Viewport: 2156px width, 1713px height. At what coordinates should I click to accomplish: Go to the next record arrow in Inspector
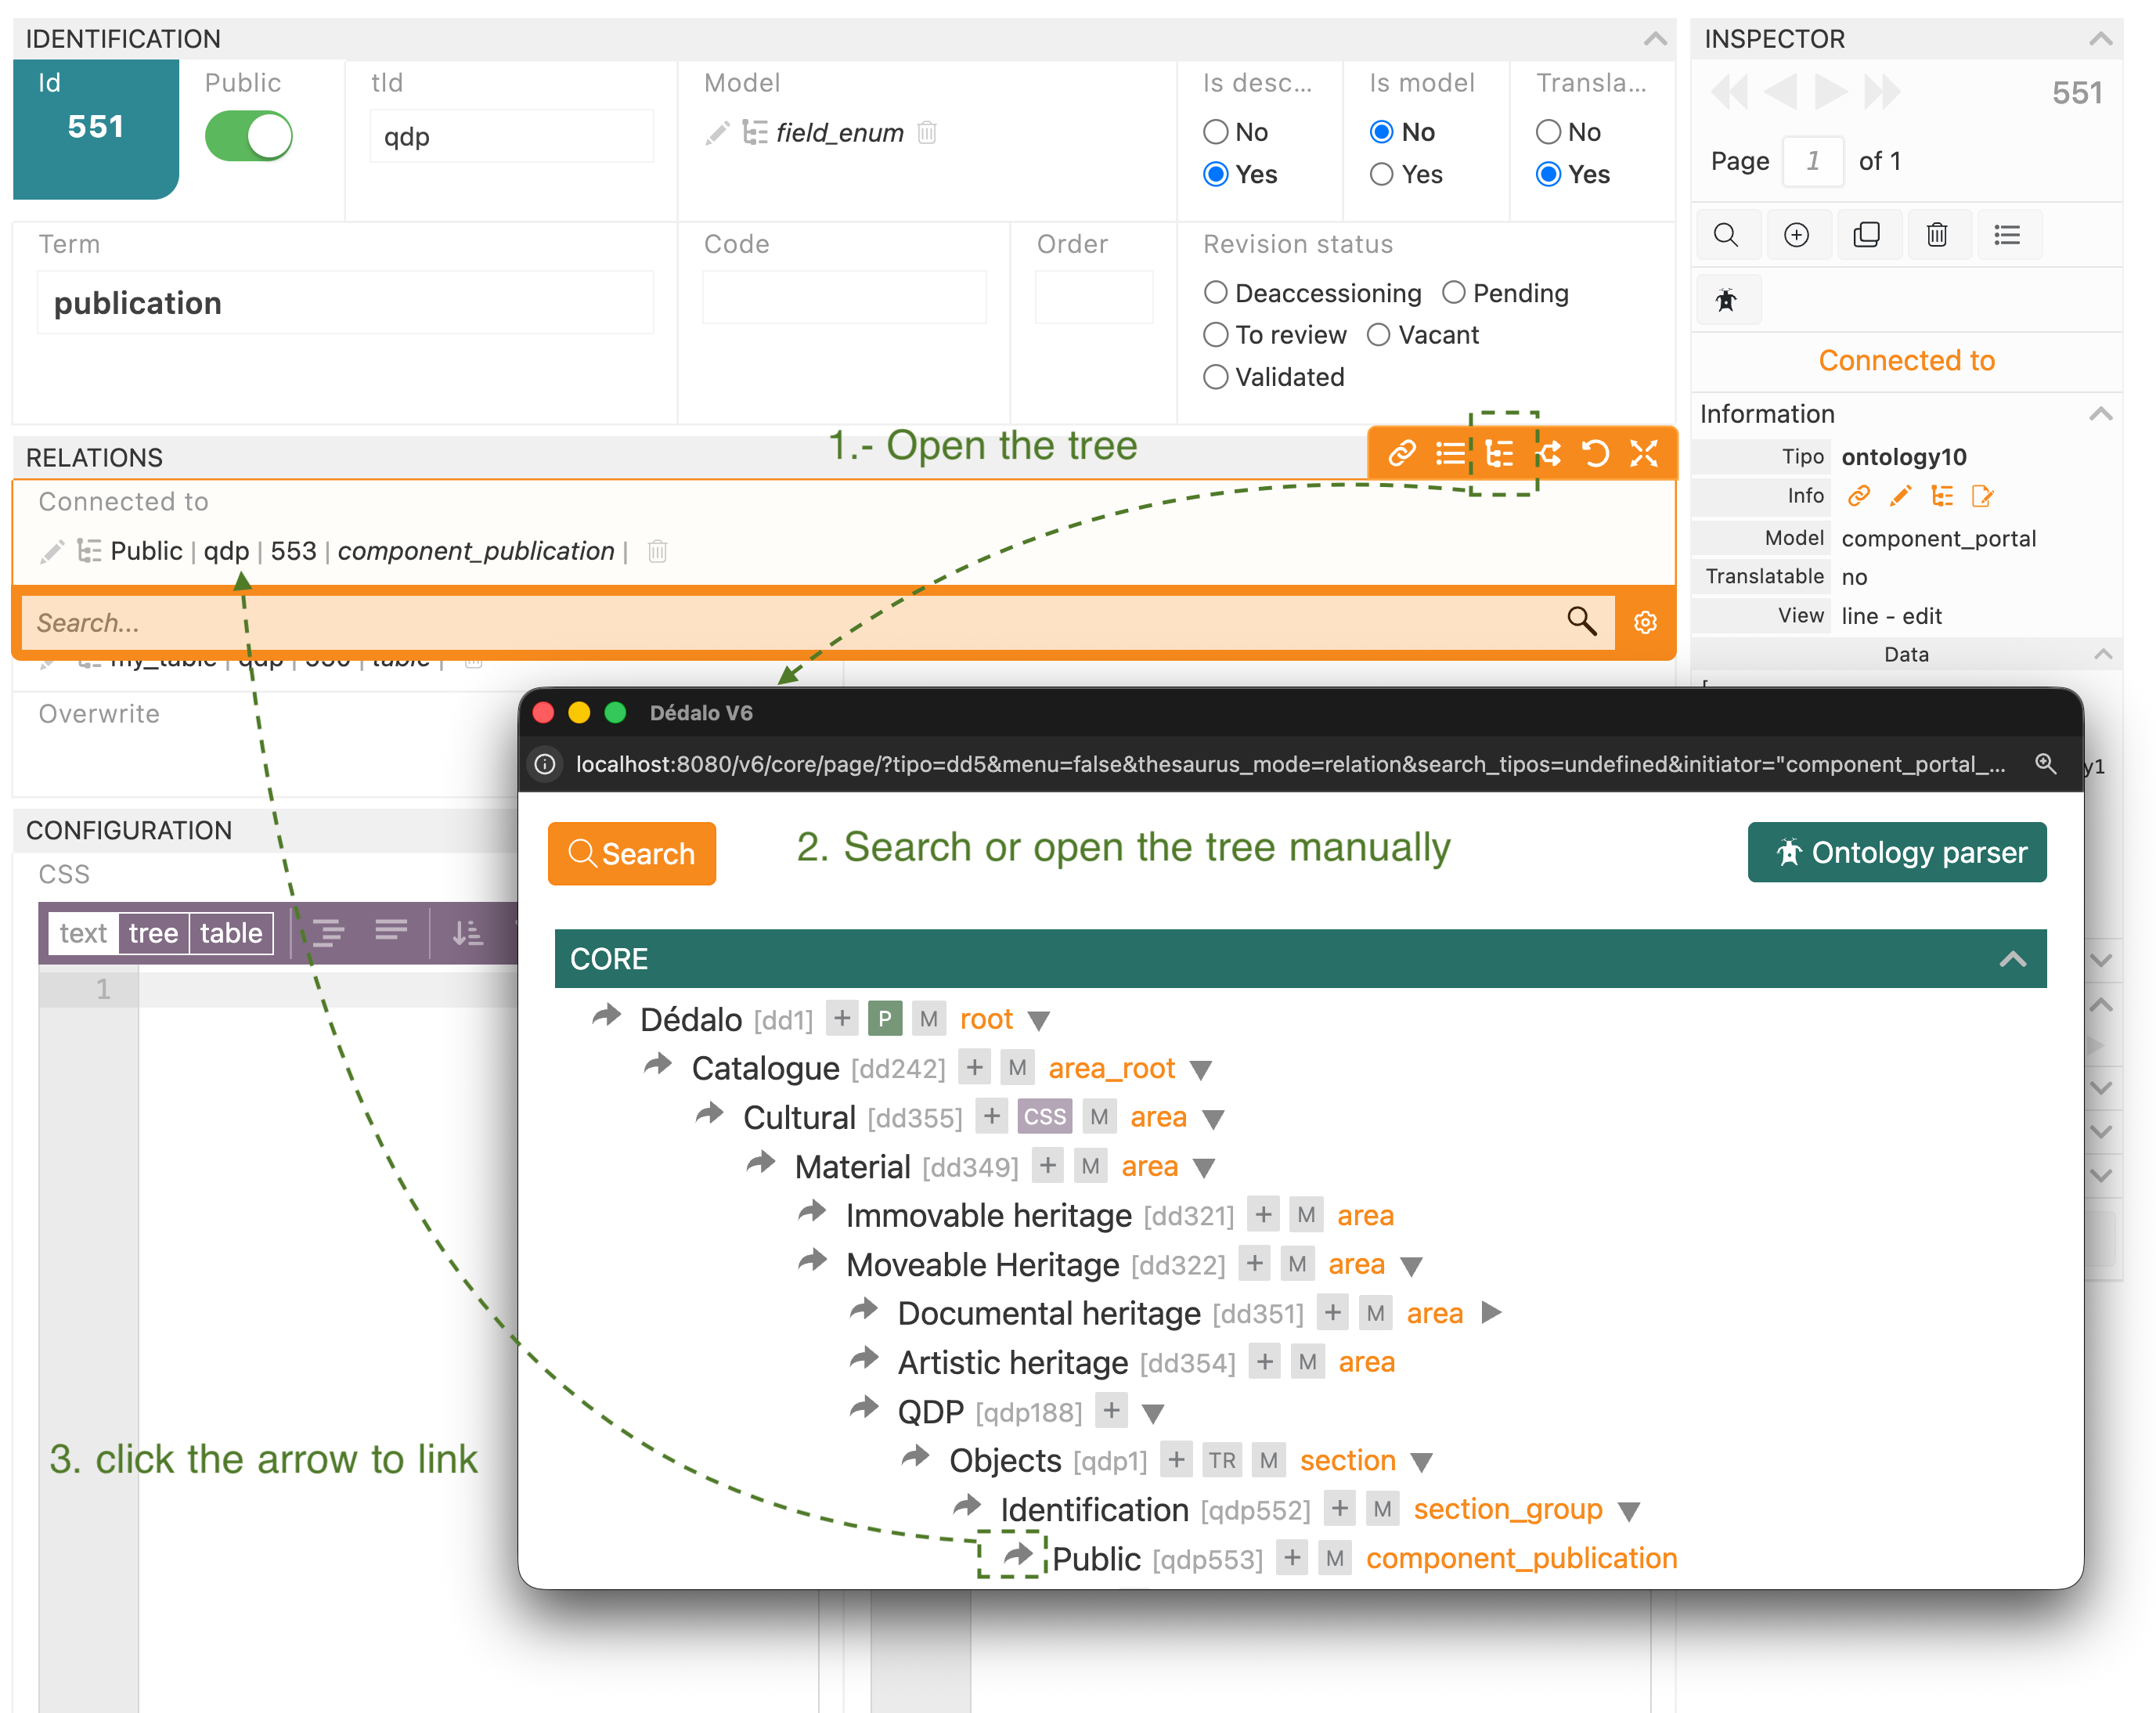[1830, 93]
